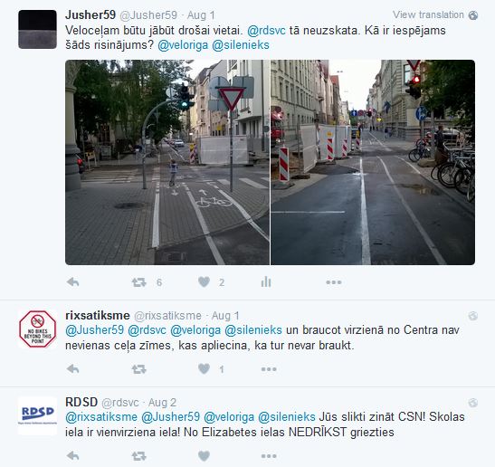Viewport: 495px width, 467px height.
Task: Like Jusher59's tweet with heart icon
Action: coord(204,281)
